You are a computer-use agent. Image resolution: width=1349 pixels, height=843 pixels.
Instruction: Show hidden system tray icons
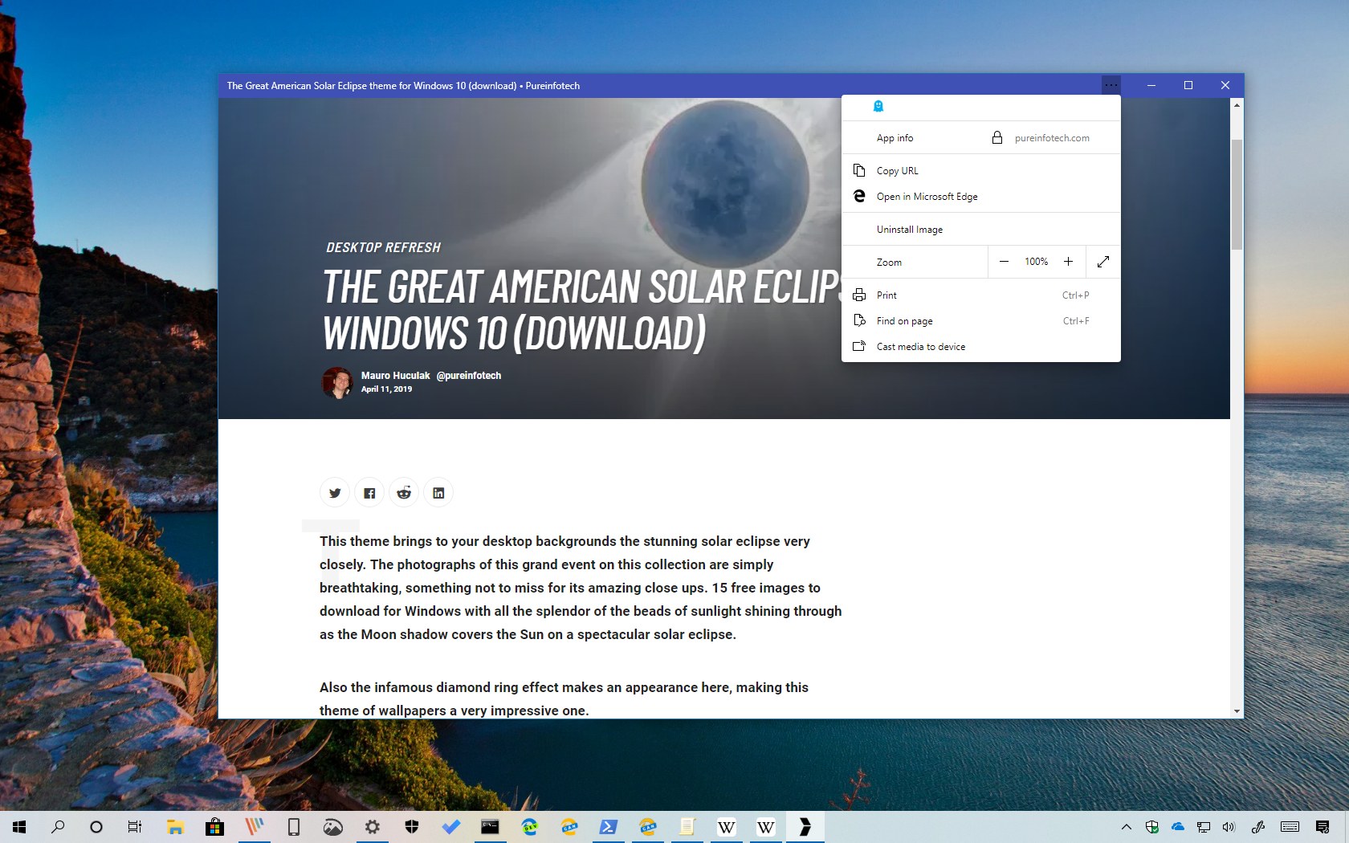(x=1127, y=827)
